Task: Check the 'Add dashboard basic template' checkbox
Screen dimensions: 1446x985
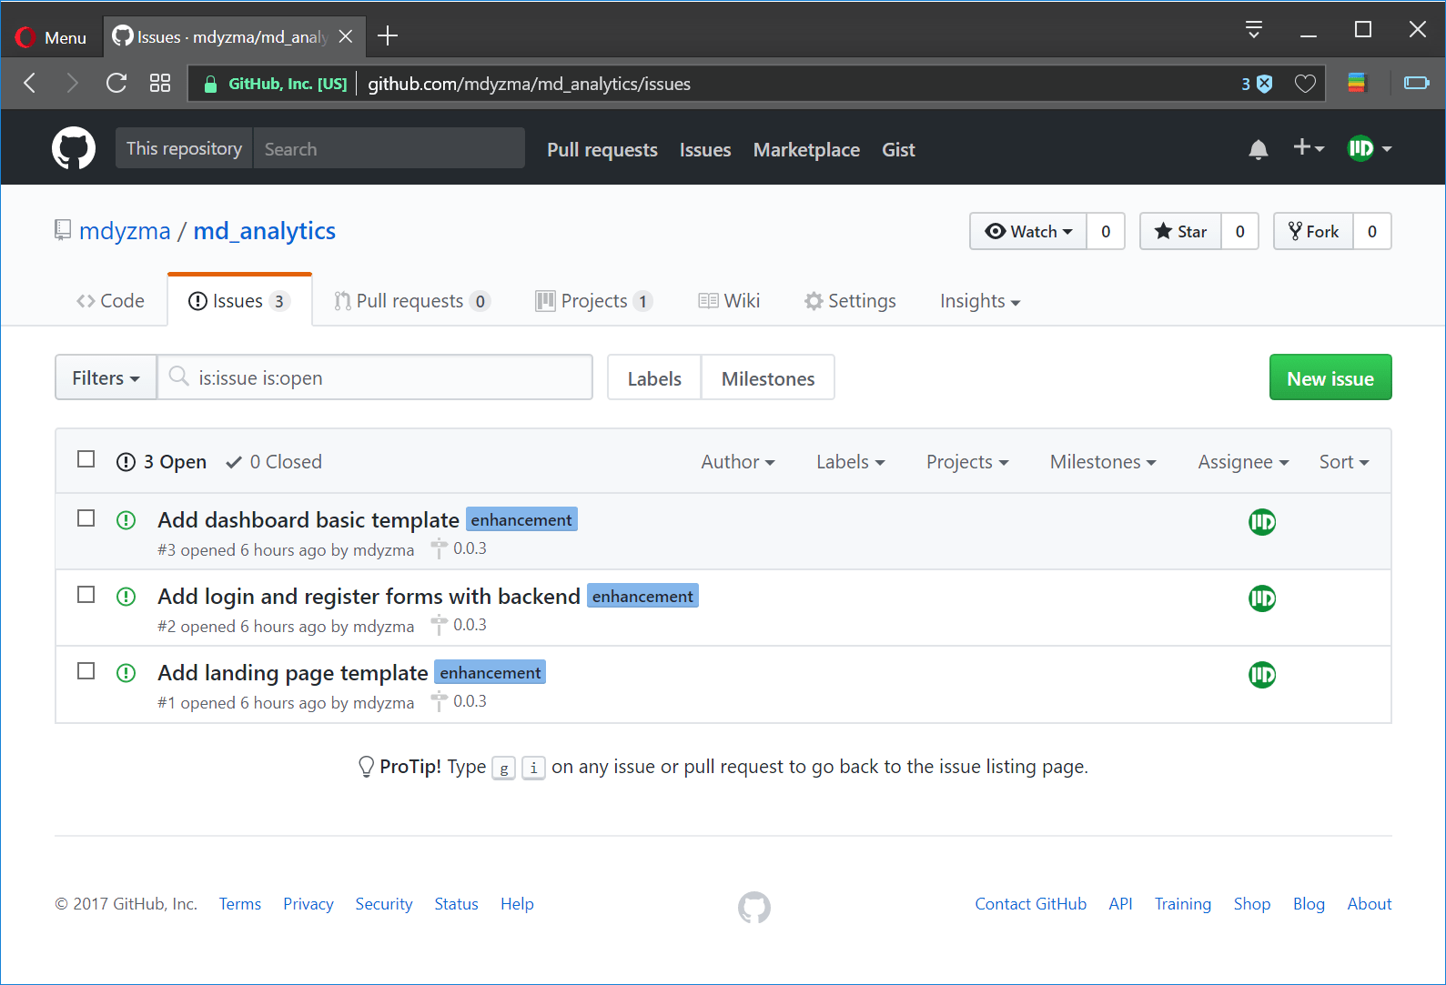Action: [x=86, y=518]
